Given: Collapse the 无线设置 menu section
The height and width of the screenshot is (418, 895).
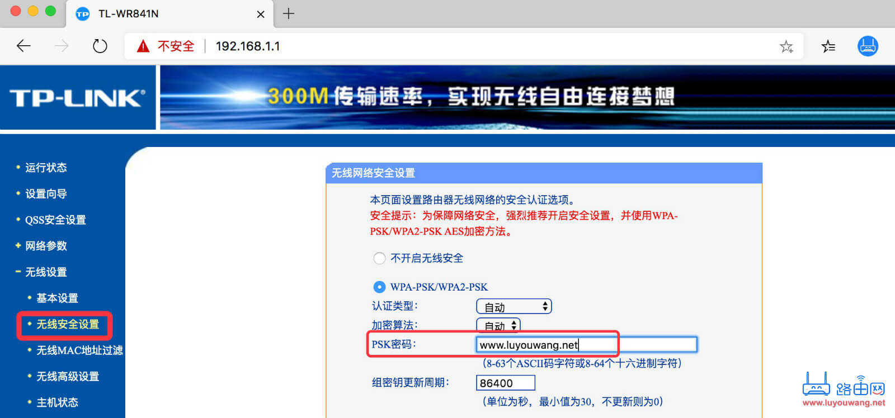Looking at the screenshot, I should pyautogui.click(x=46, y=272).
